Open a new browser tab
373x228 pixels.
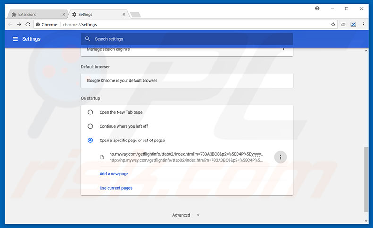(x=136, y=15)
